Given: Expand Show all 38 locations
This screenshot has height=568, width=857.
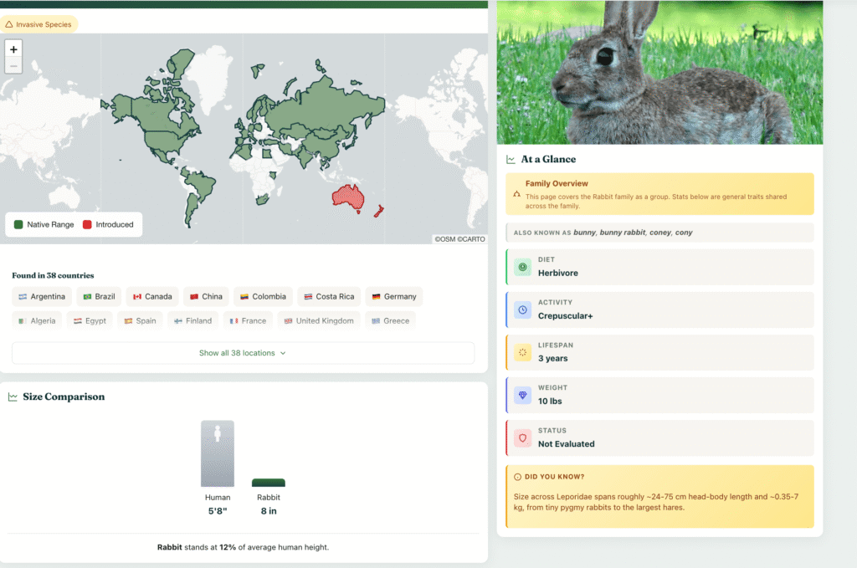Looking at the screenshot, I should point(243,353).
